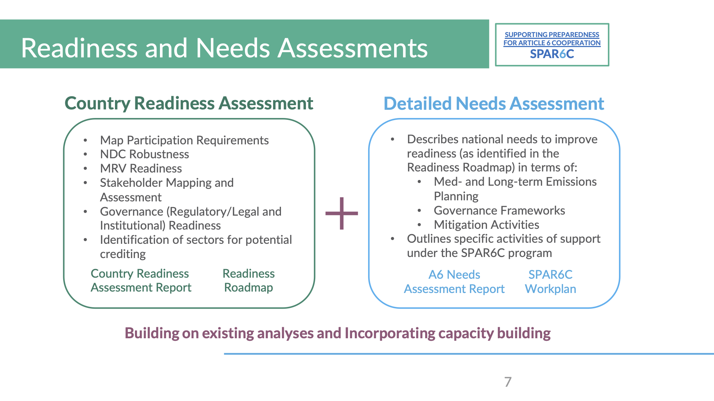
Task: Select Med- and Long-term Emissions Planning sub-bullet
Action: click(x=515, y=189)
